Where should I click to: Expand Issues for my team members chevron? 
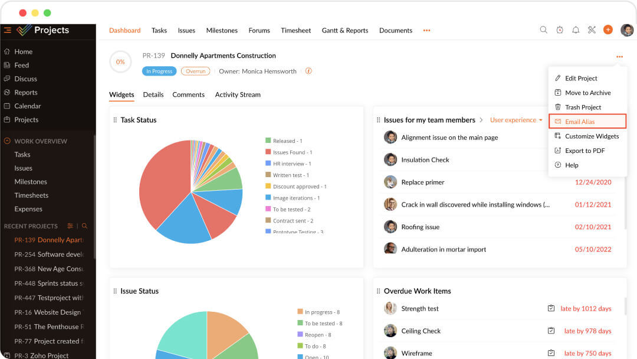pos(481,120)
